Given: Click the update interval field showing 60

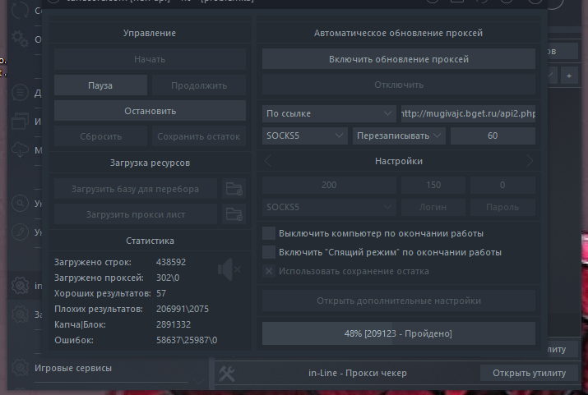Looking at the screenshot, I should click(493, 135).
